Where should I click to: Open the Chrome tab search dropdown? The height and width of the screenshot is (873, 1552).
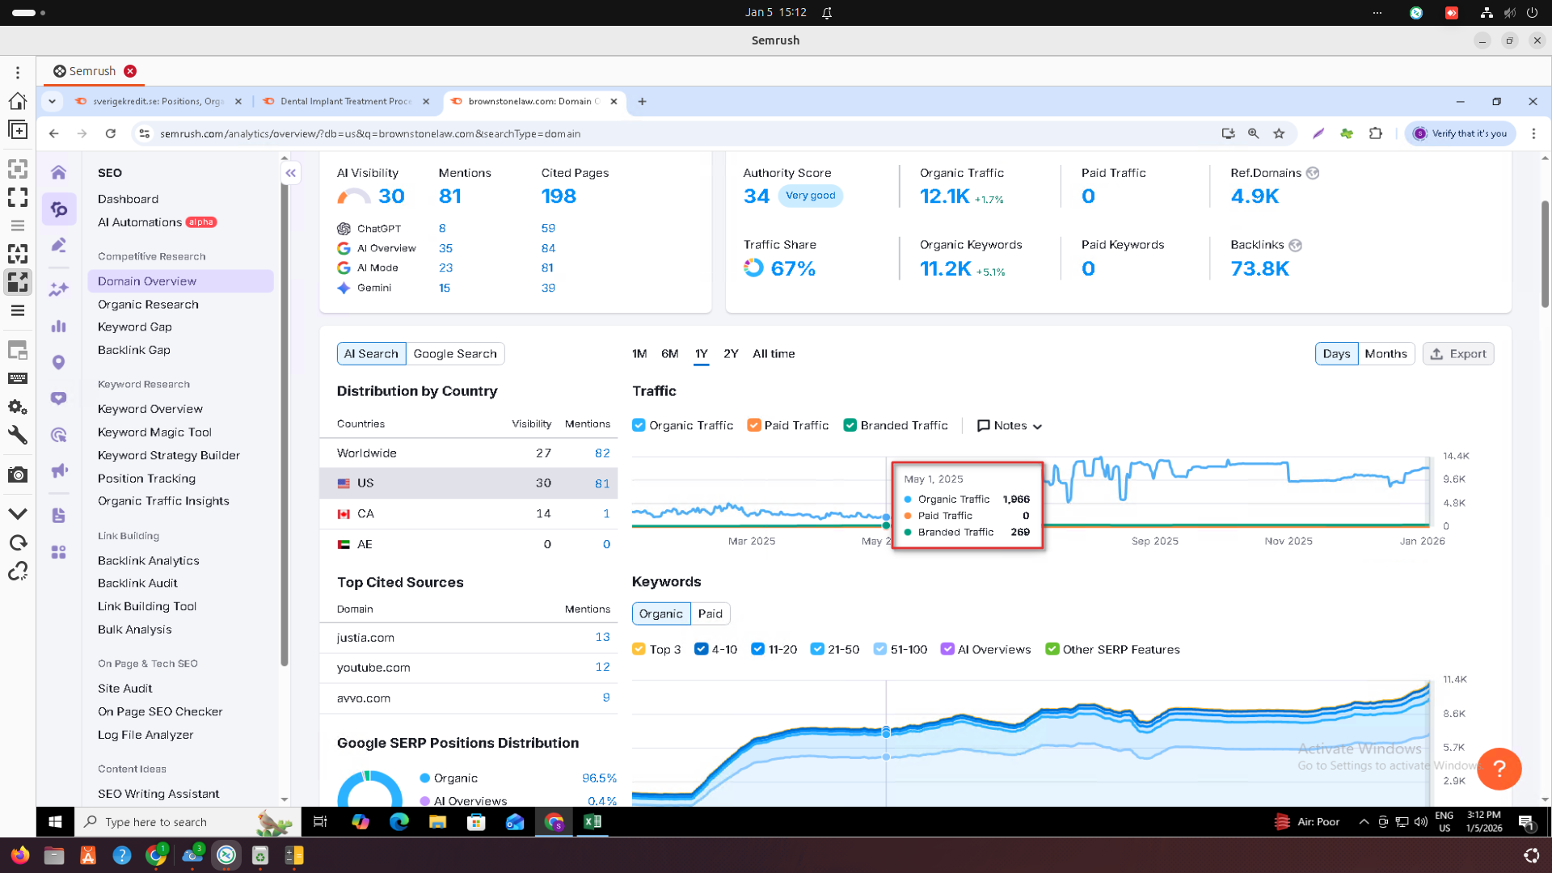52,101
